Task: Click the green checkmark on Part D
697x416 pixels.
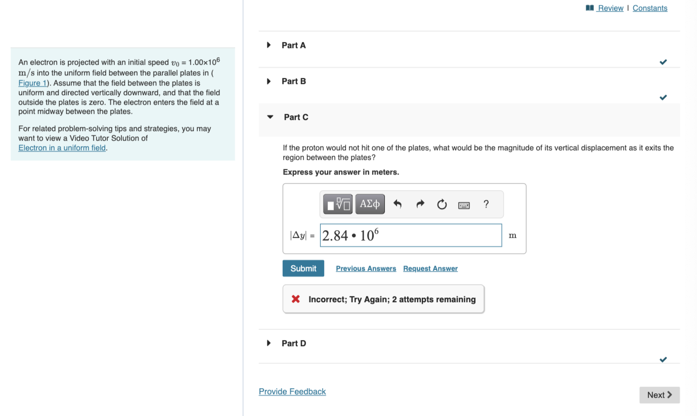Action: [663, 359]
